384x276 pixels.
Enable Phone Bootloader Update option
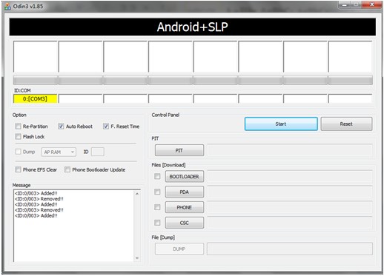[x=67, y=169]
